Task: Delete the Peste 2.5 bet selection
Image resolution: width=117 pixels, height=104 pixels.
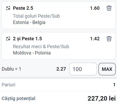Action: (109, 8)
